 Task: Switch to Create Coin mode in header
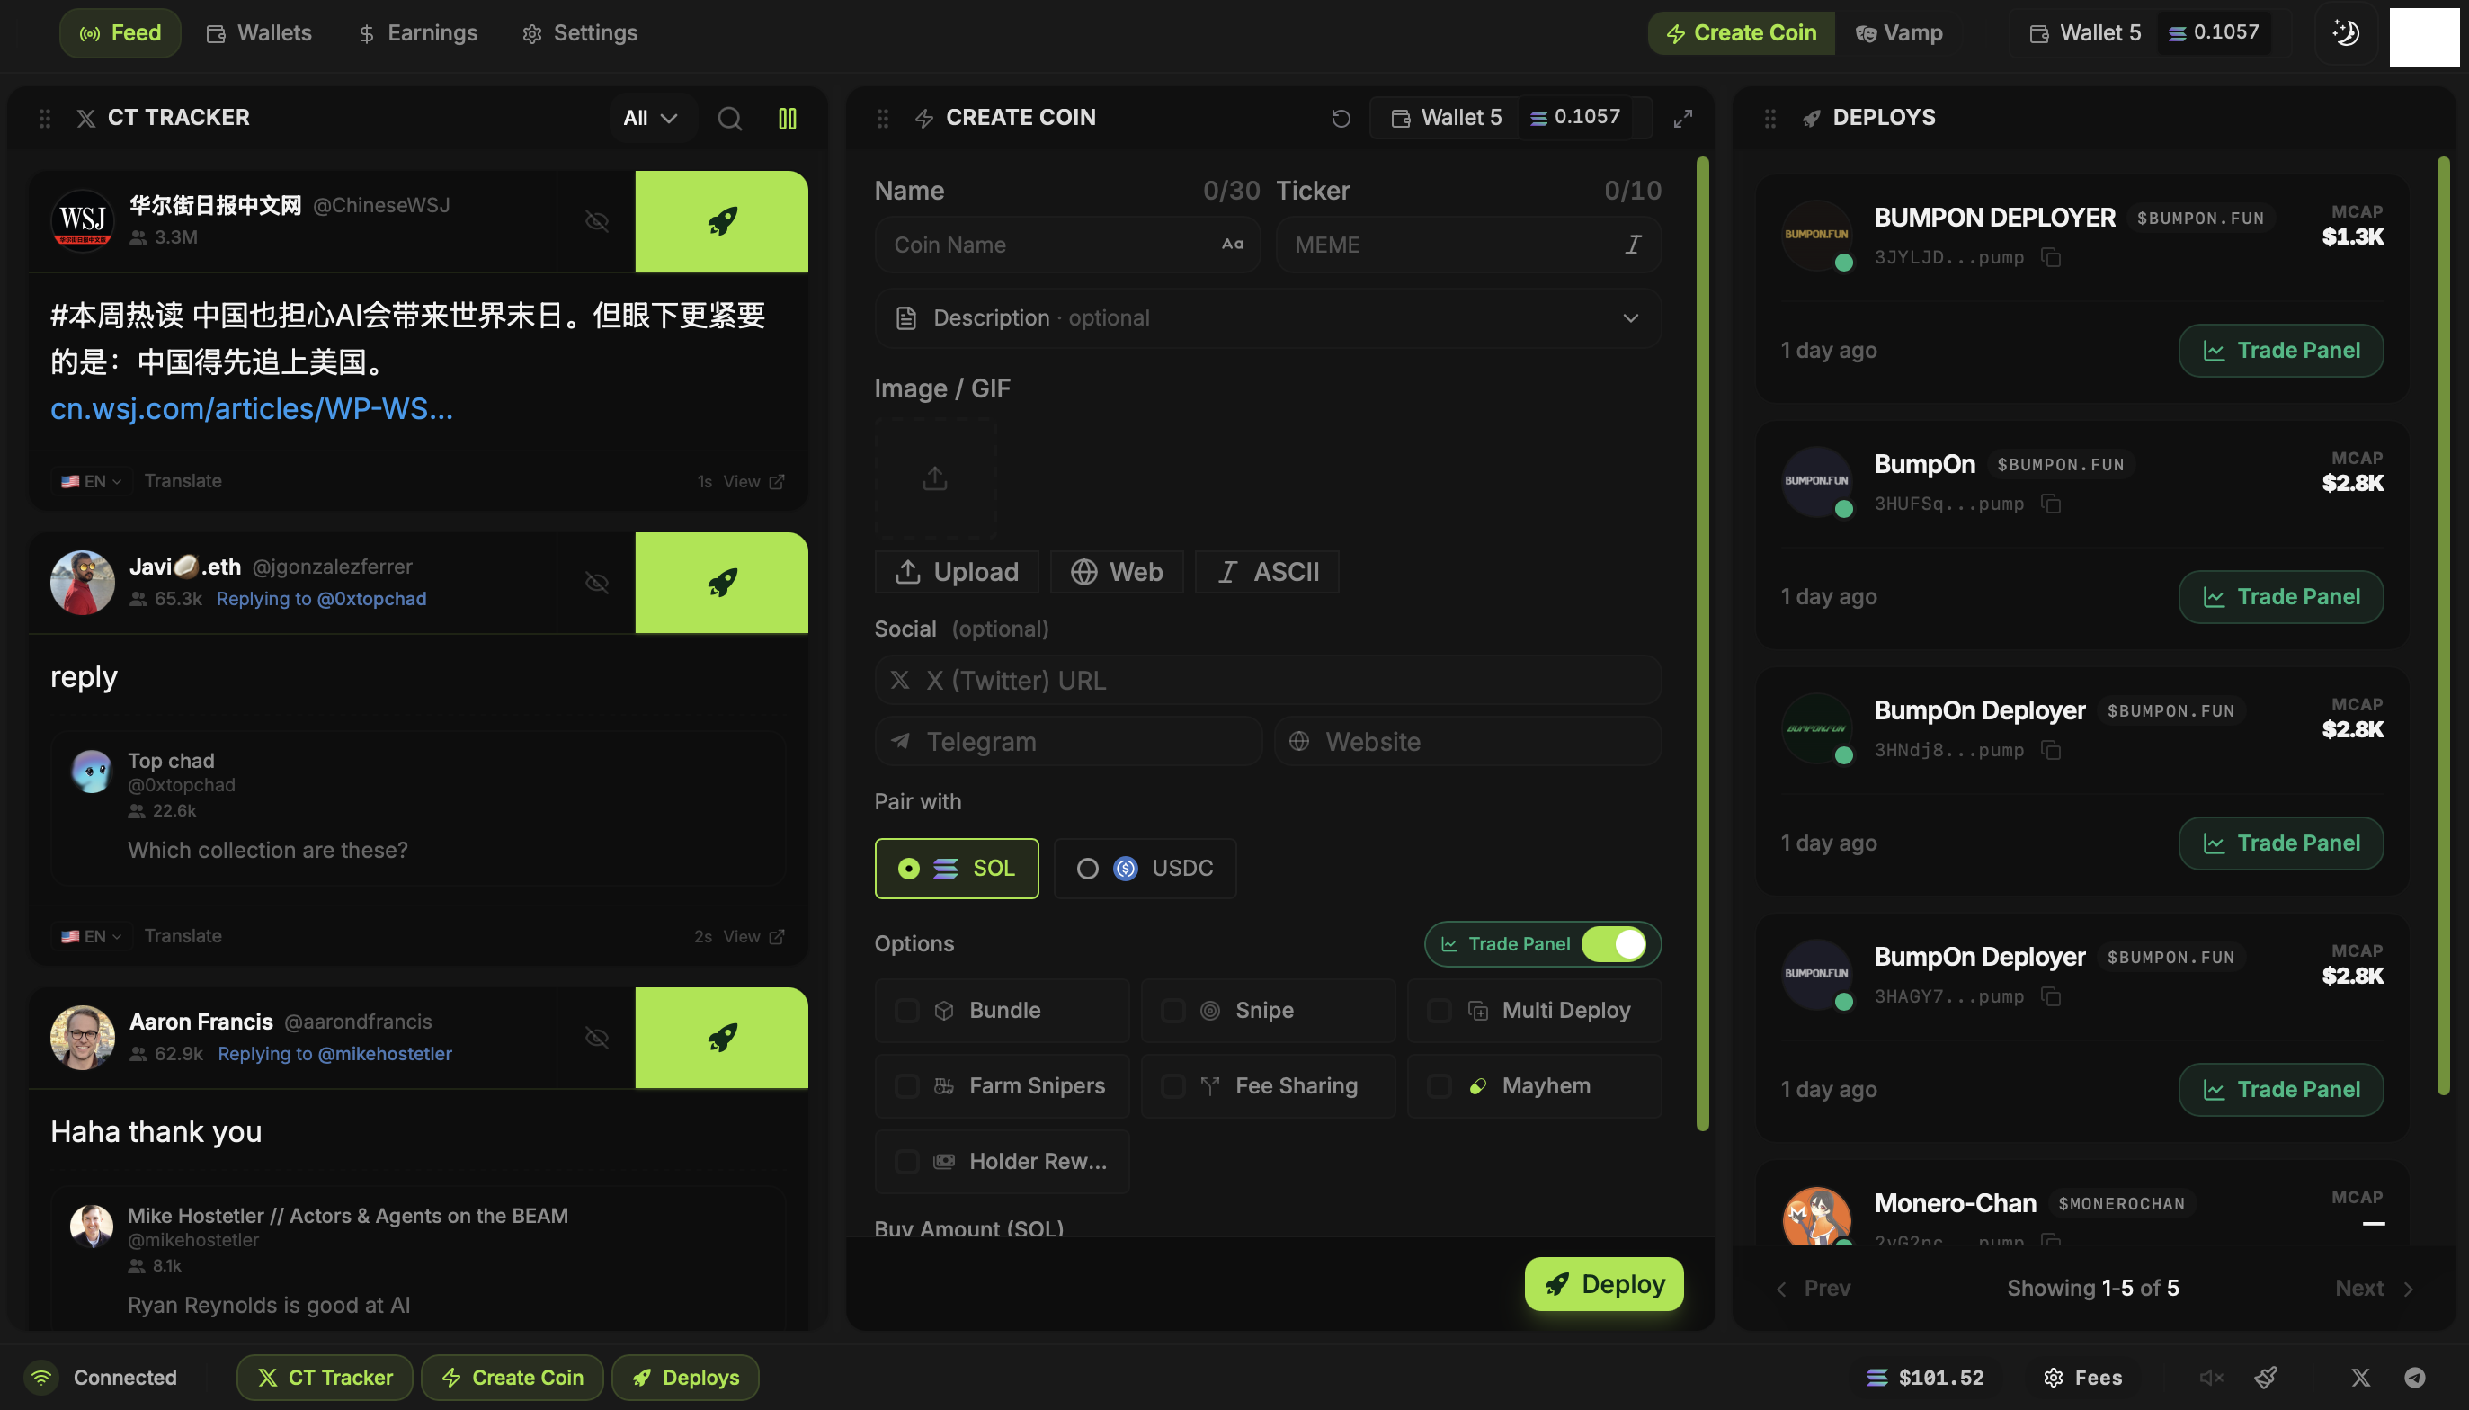(x=1740, y=33)
